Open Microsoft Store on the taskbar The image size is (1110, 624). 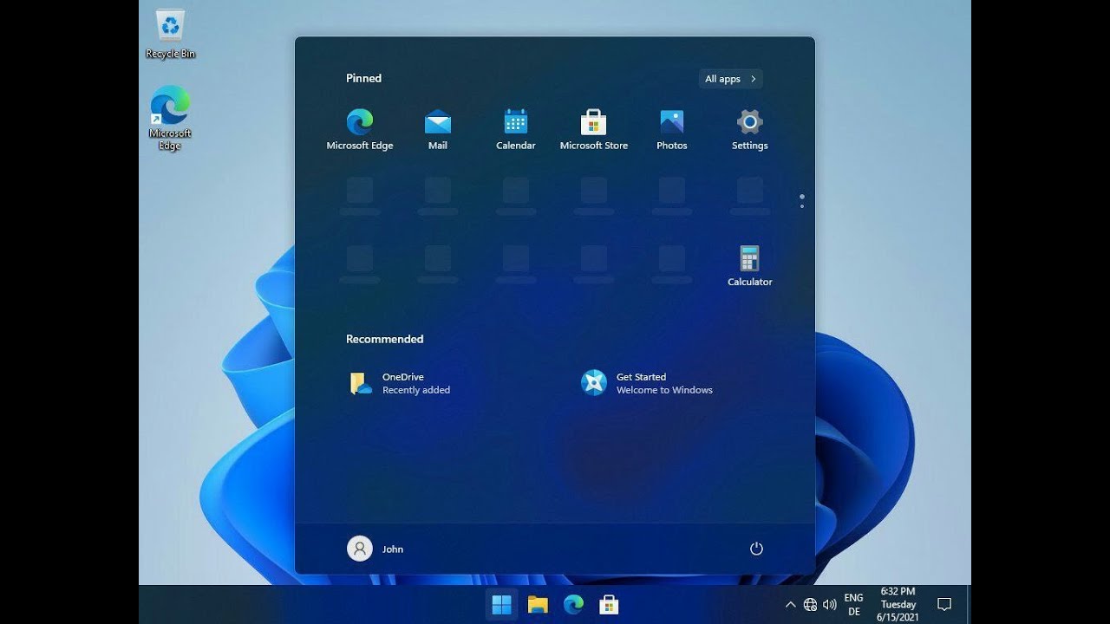609,604
